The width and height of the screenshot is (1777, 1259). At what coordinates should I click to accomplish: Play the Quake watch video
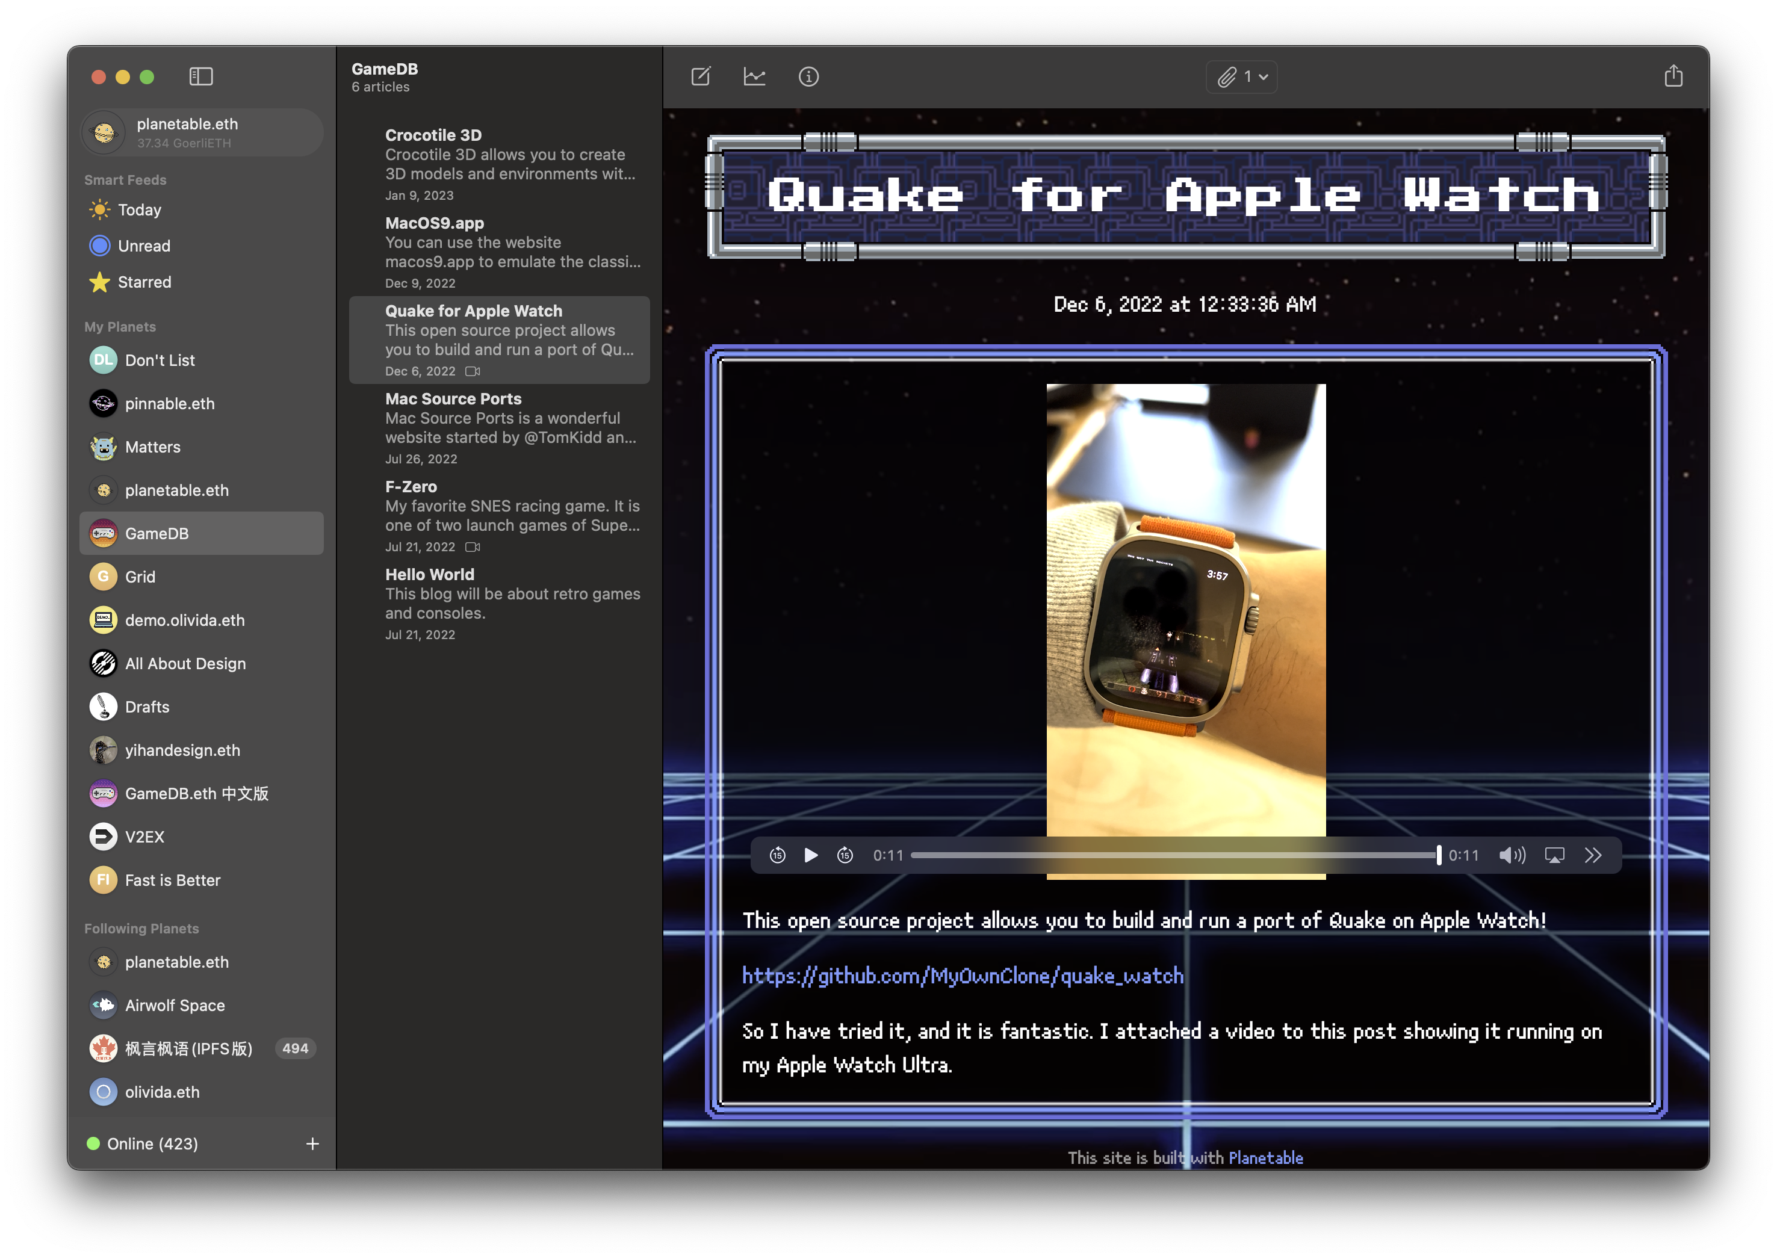click(x=811, y=855)
